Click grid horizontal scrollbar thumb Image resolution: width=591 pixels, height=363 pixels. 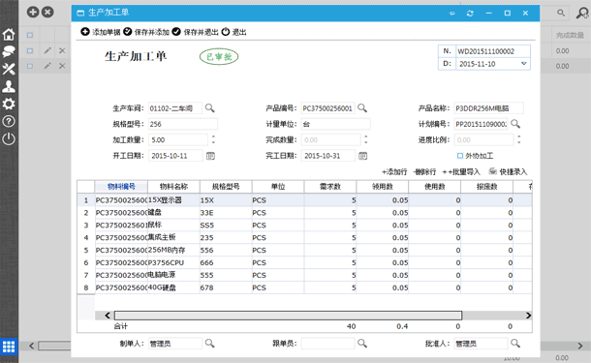pos(288,316)
